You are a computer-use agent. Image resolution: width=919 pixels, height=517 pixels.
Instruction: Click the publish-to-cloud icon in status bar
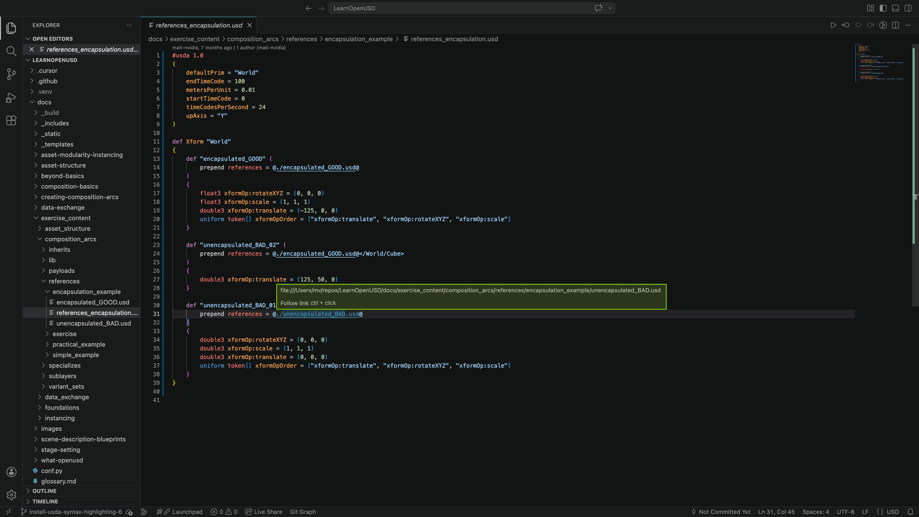pos(129,512)
